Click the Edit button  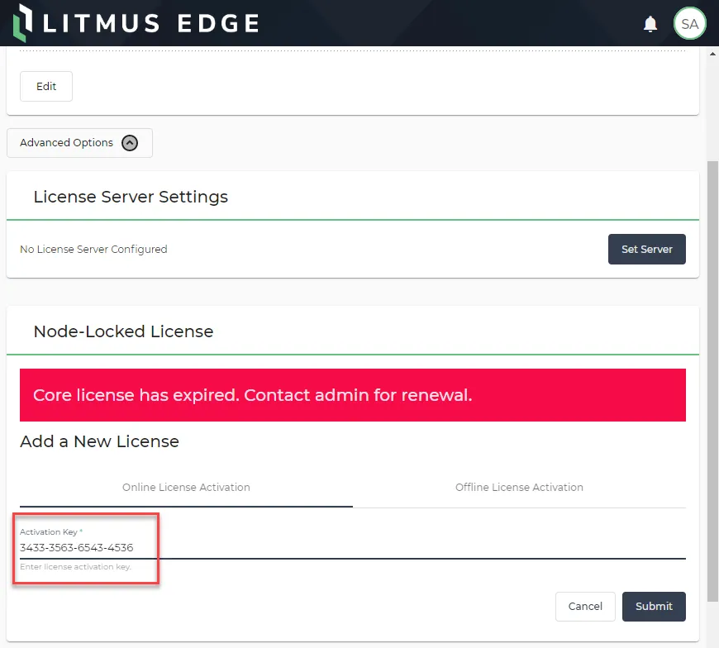[x=46, y=86]
